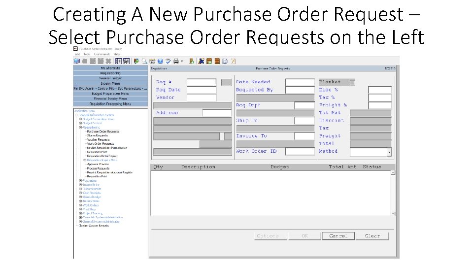
Task: Open the Commands menu
Action: point(102,54)
